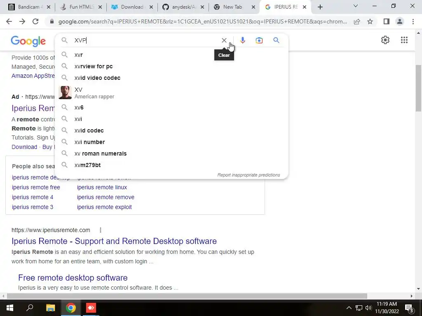Close the Bandicam tab
The height and width of the screenshot is (316, 422).
pyautogui.click(x=49, y=7)
